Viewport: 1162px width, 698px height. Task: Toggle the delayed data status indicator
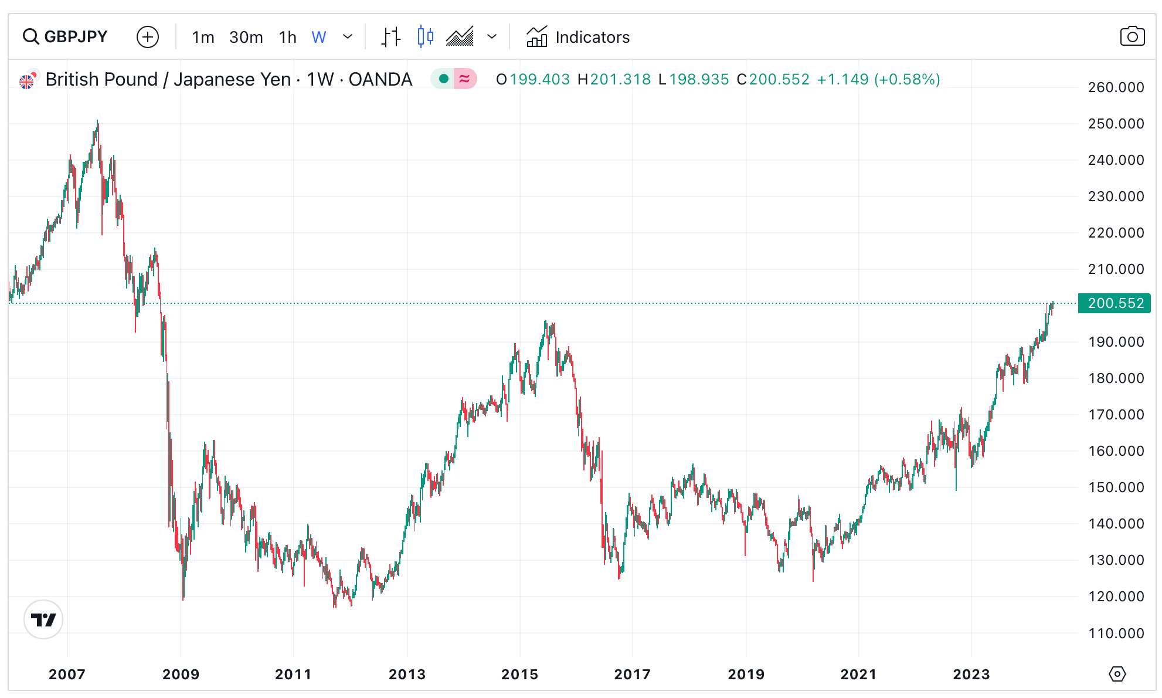[x=464, y=79]
